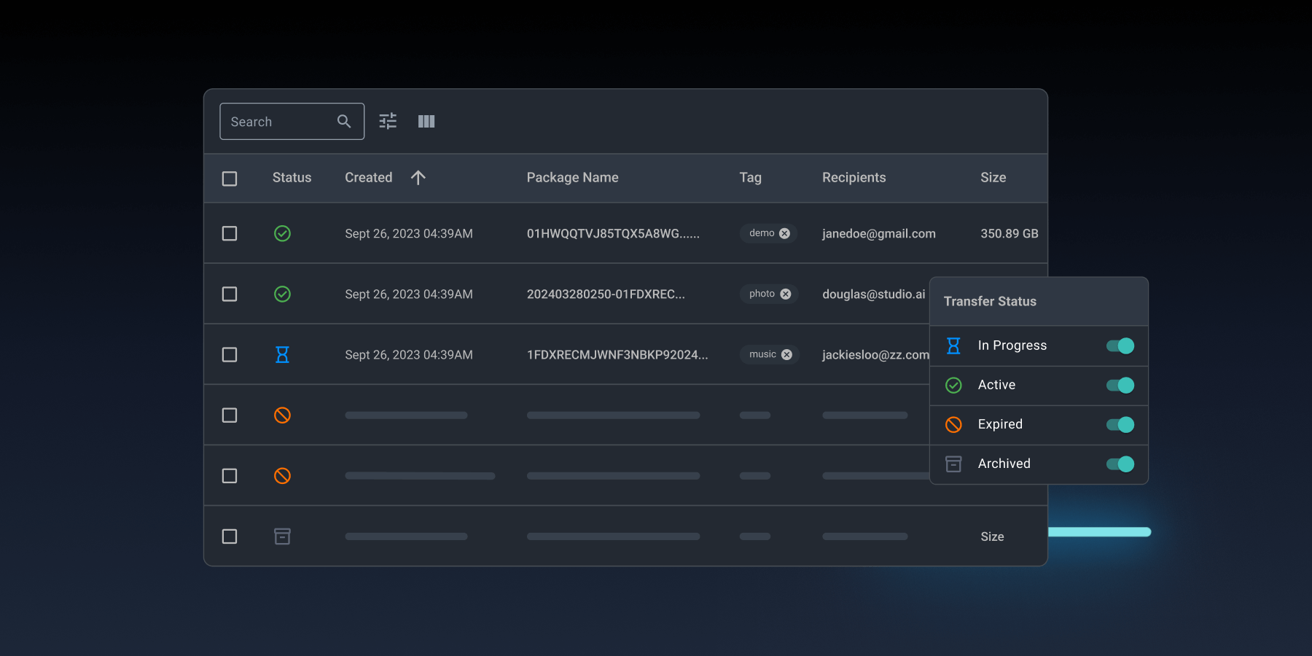This screenshot has width=1312, height=656.
Task: Click the Package Name column header
Action: click(572, 177)
